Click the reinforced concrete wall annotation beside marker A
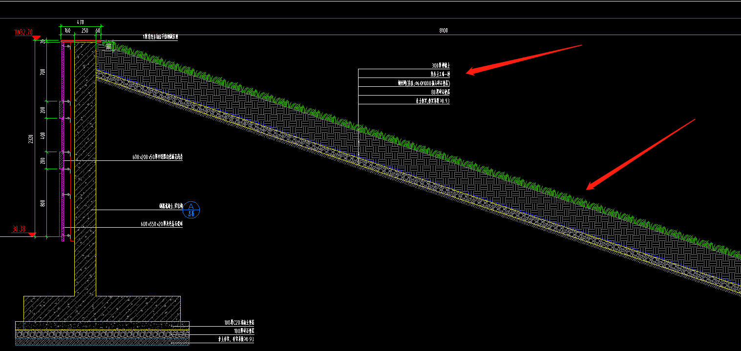 171,207
